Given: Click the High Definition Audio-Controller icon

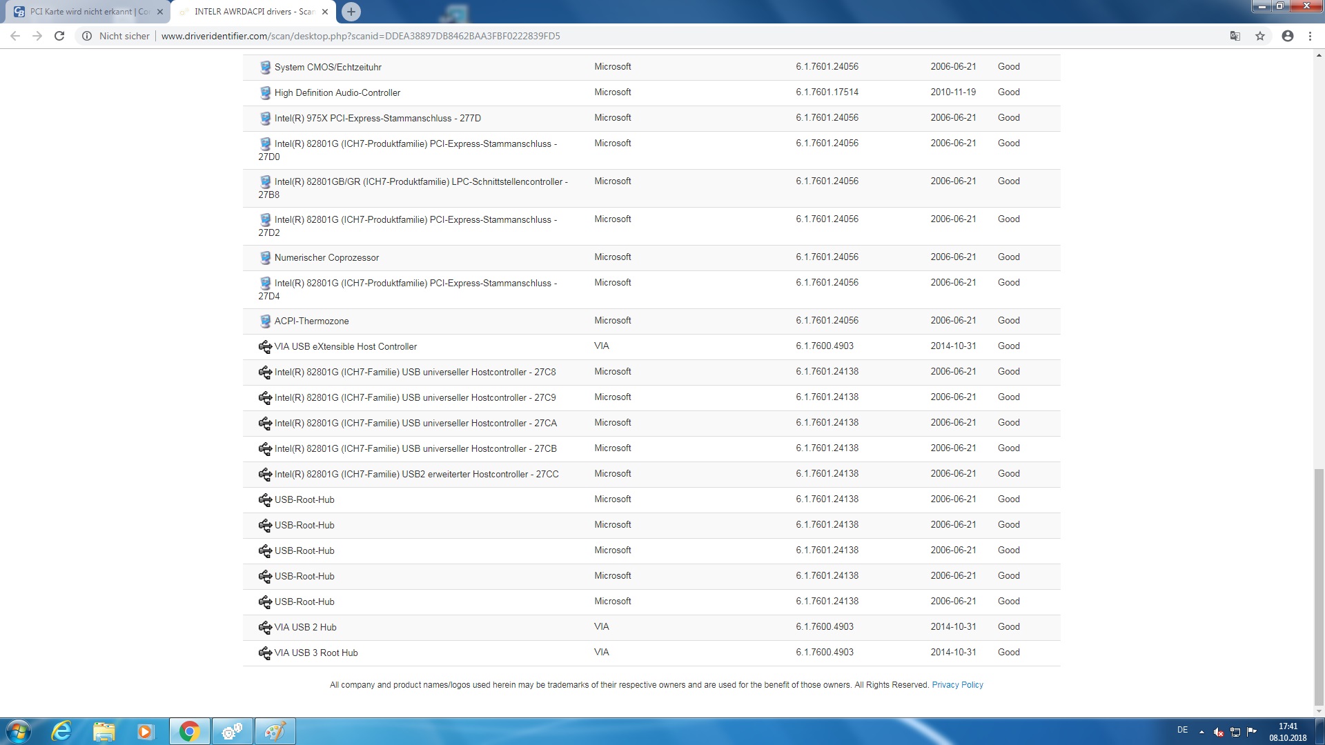Looking at the screenshot, I should (x=265, y=93).
